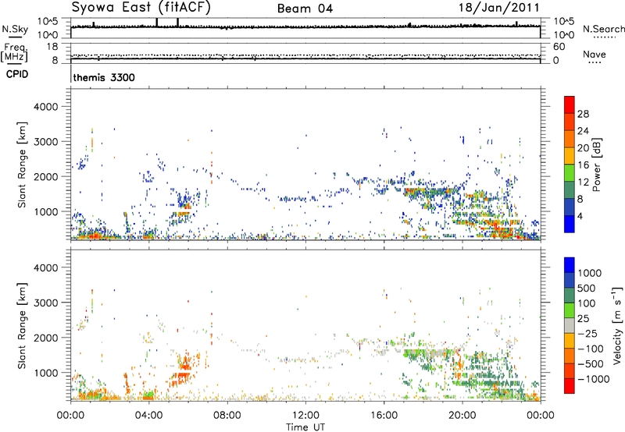625x432 pixels.
Task: Select the 'N.Sky' legend label
Action: [15, 29]
